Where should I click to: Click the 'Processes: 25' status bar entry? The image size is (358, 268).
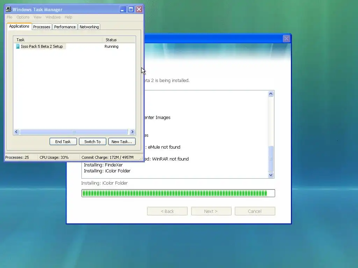[17, 157]
